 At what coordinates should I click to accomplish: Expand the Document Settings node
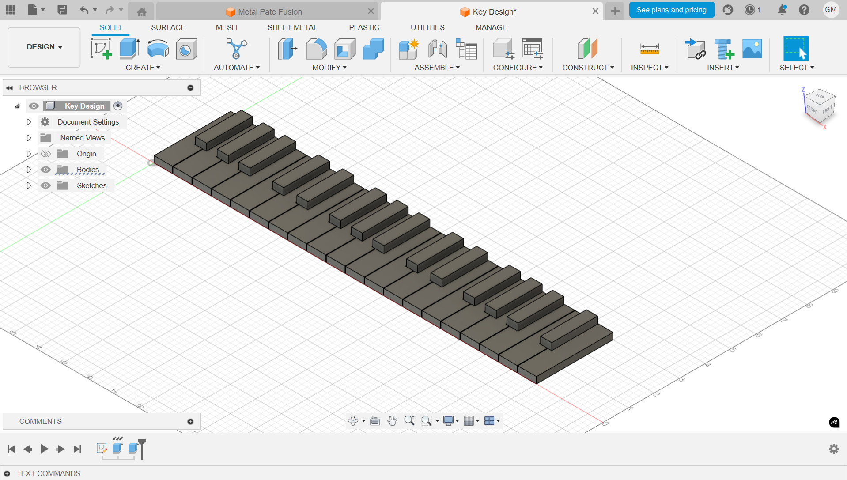(29, 122)
